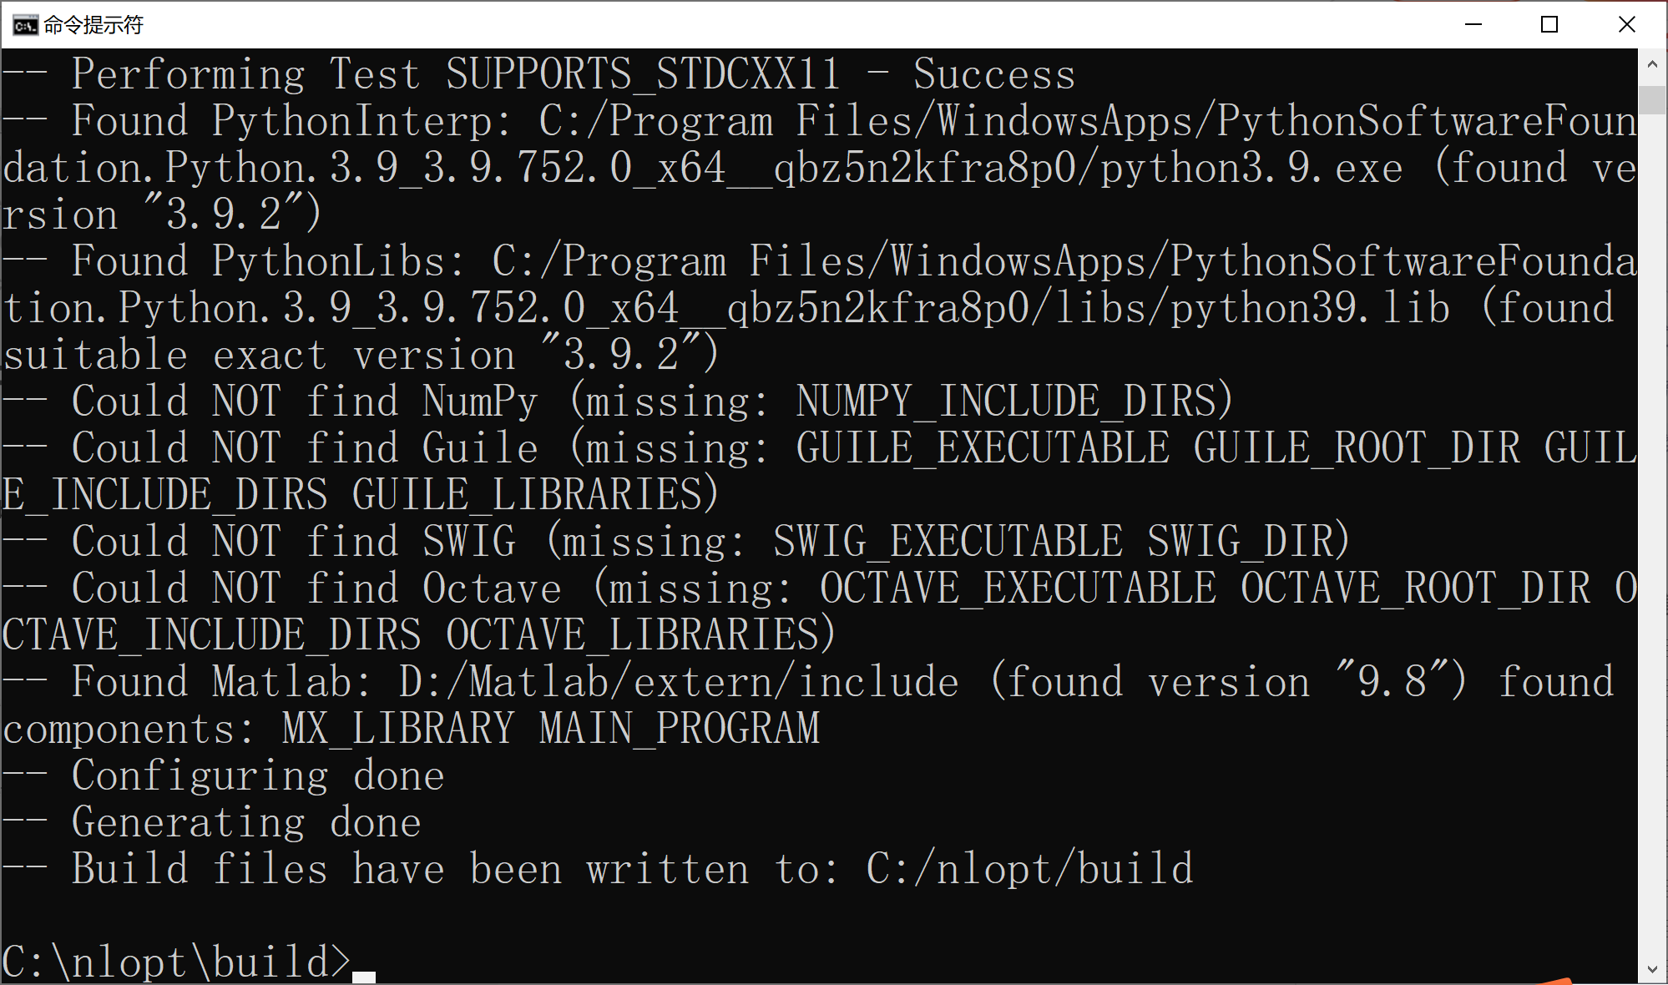Click the 'Could NOT find NumPy' message
The width and height of the screenshot is (1668, 985).
click(618, 401)
